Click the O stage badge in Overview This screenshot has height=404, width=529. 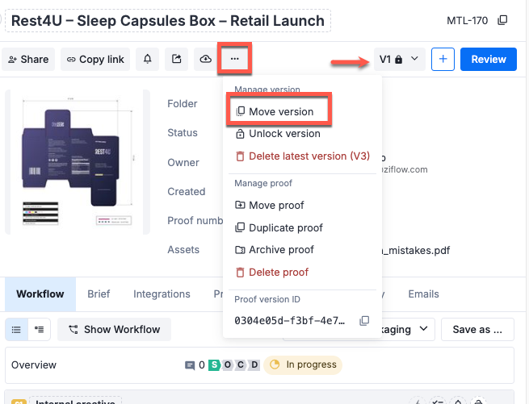[x=228, y=364]
